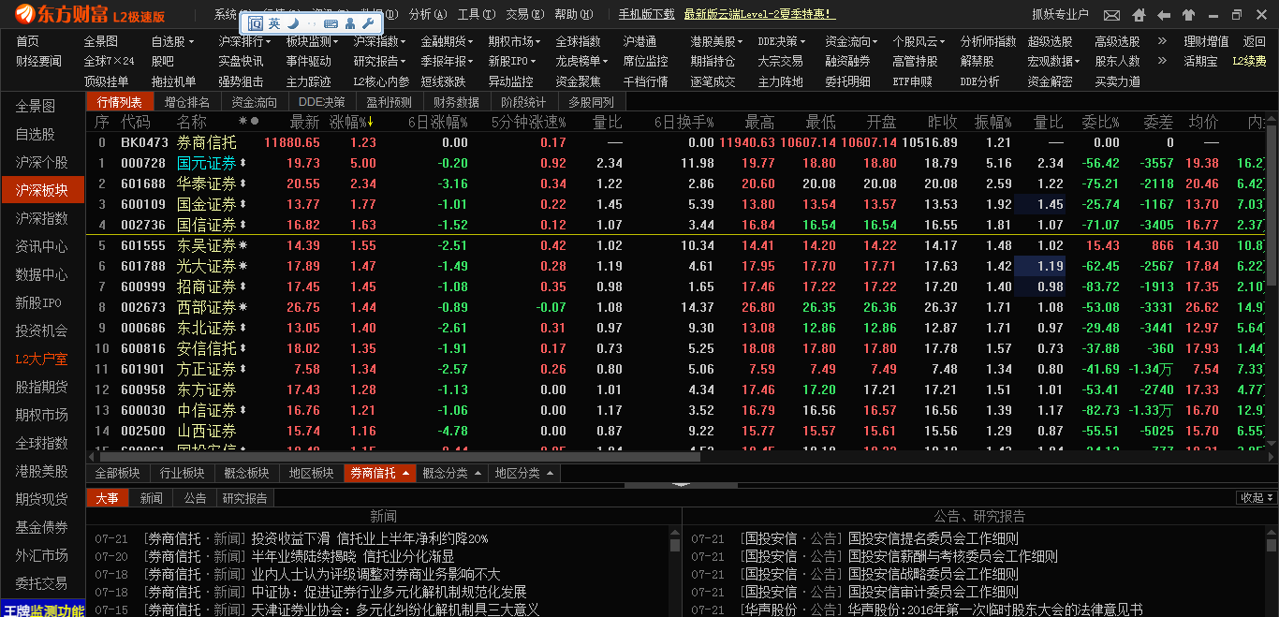Click the 抓妖专业户 account label
The width and height of the screenshot is (1279, 617).
1060,15
